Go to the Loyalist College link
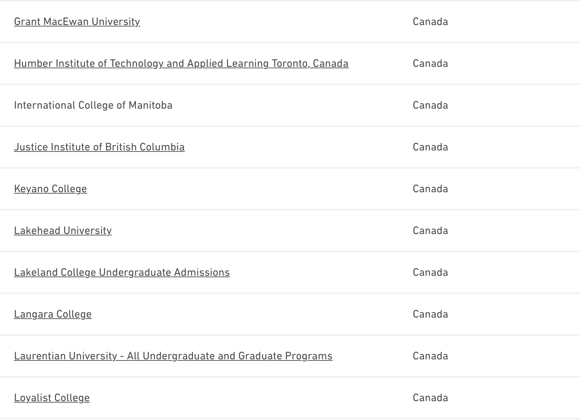580x420 pixels. (x=52, y=398)
